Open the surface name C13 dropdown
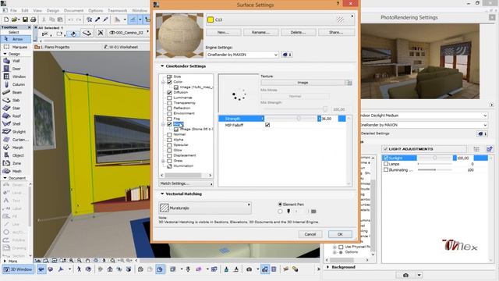This screenshot has width=499, height=281. [281, 20]
